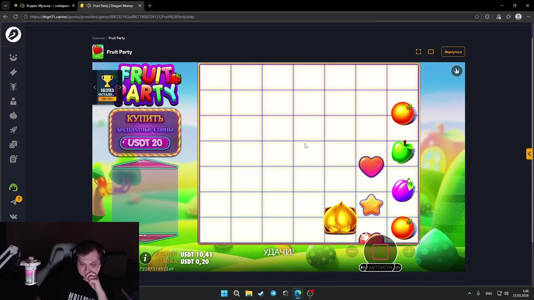Open the jester-face icon in sidebar
This screenshot has height=300, width=534.
click(x=13, y=57)
